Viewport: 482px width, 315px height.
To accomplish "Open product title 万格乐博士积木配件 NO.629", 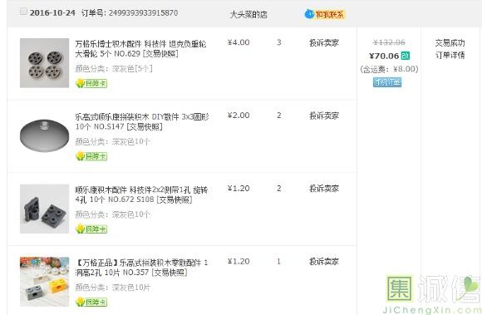I will tap(140, 48).
